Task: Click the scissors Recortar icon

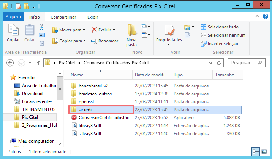Action: click(x=42, y=27)
